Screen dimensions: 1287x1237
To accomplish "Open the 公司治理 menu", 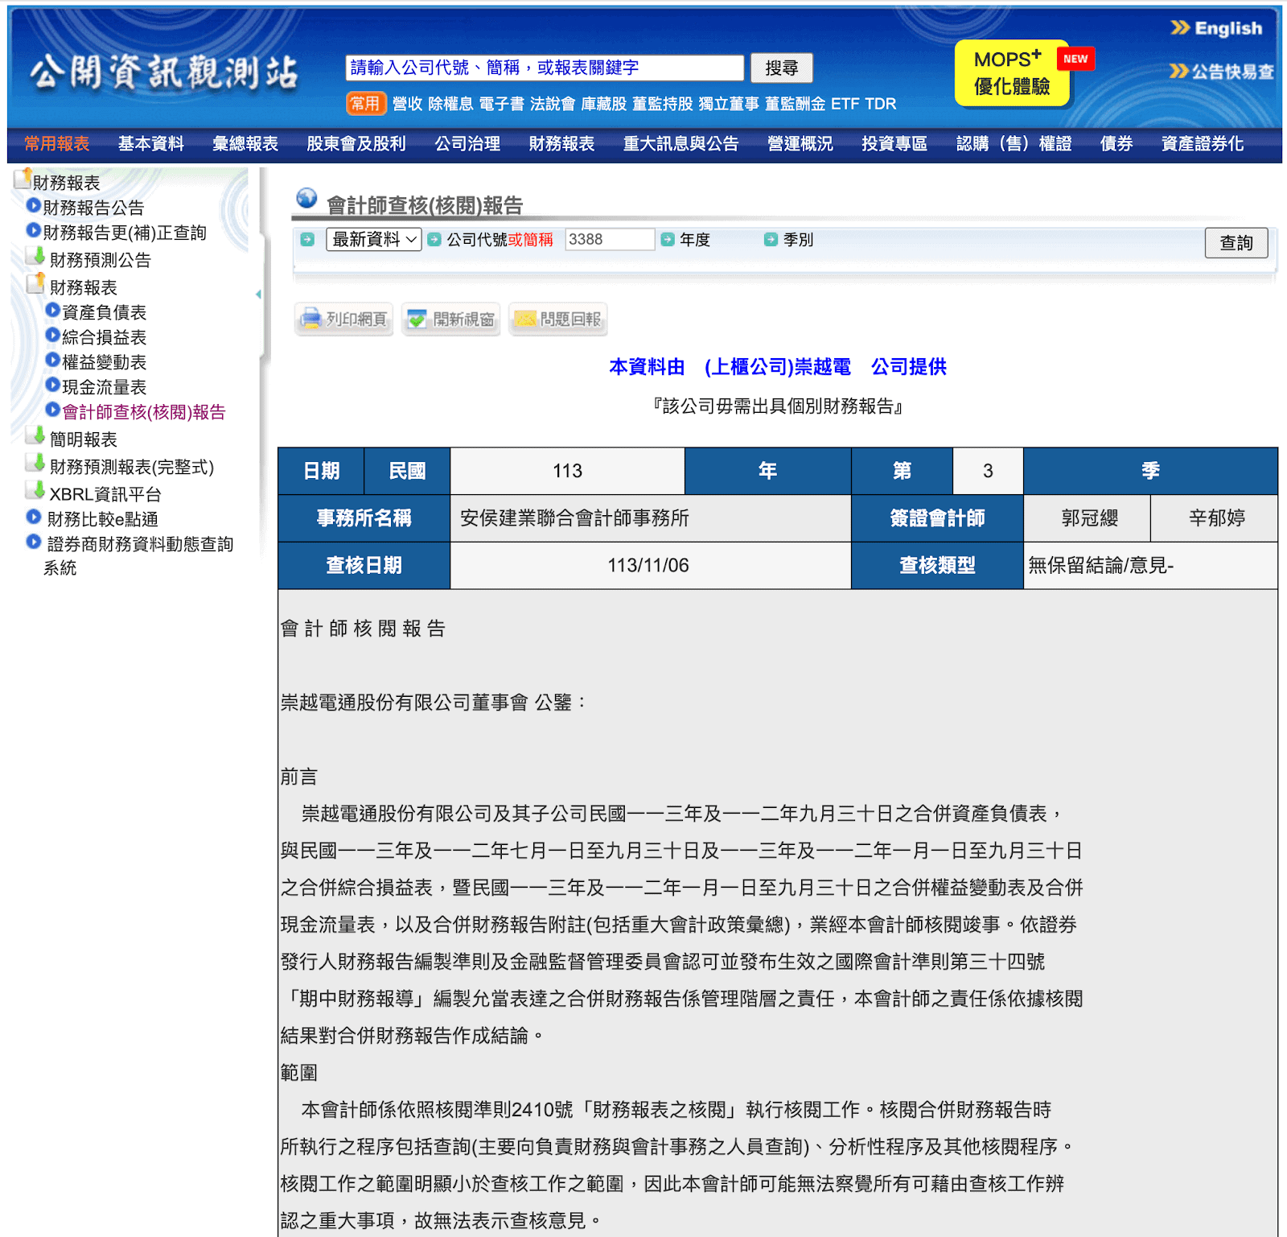I will (x=467, y=144).
